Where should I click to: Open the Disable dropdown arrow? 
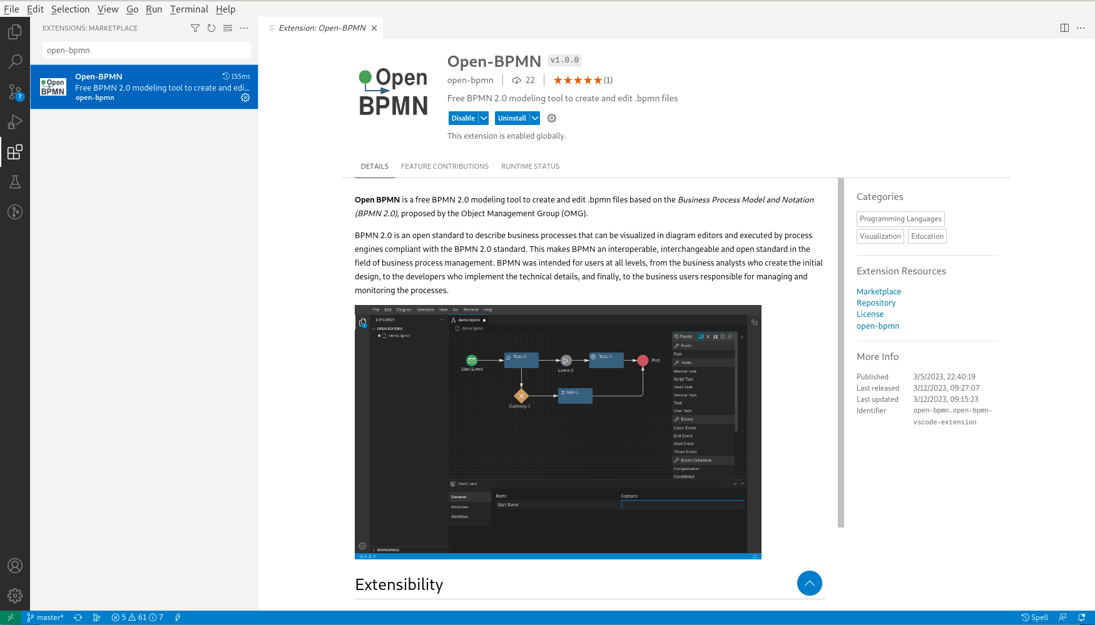tap(484, 118)
